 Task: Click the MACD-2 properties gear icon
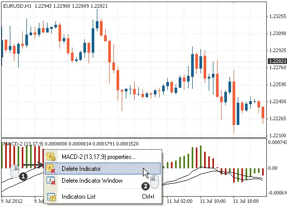(x=51, y=157)
